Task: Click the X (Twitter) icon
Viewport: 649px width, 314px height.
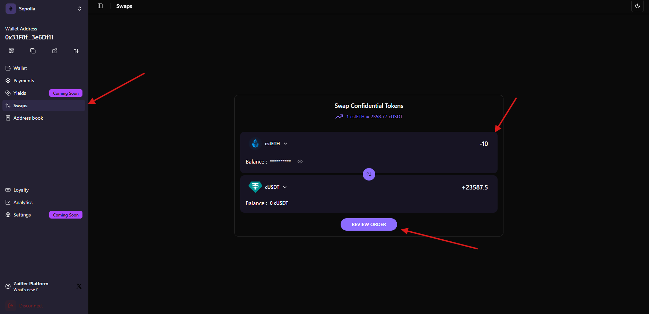Action: point(79,286)
